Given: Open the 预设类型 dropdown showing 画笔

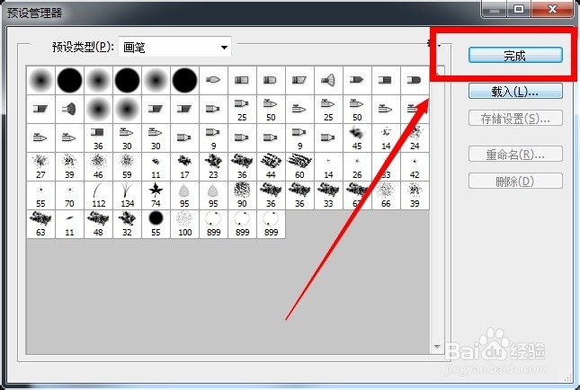Looking at the screenshot, I should [x=174, y=47].
